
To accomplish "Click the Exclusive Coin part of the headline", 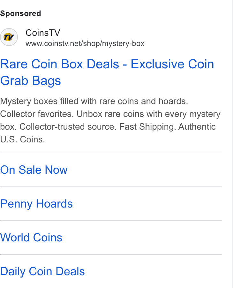I will point(172,64).
